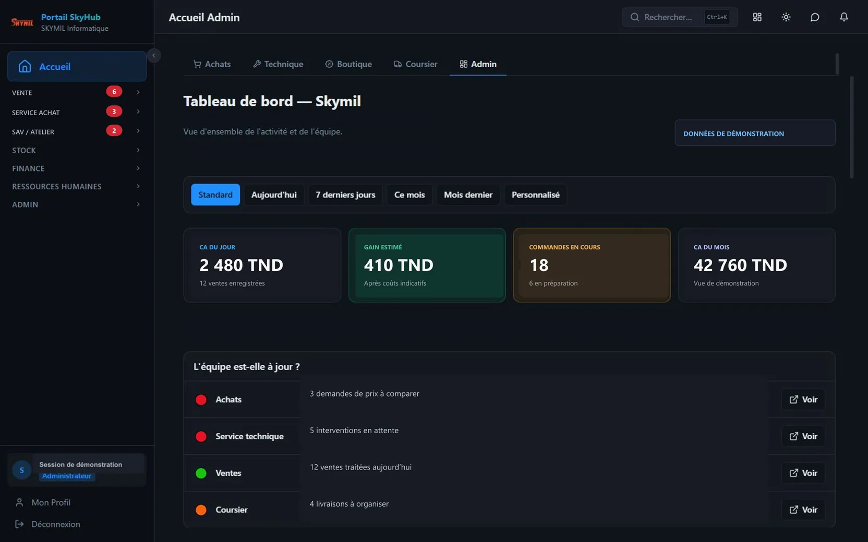868x542 pixels.
Task: Click '3 demandes de prix à comparer' text
Action: [365, 394]
